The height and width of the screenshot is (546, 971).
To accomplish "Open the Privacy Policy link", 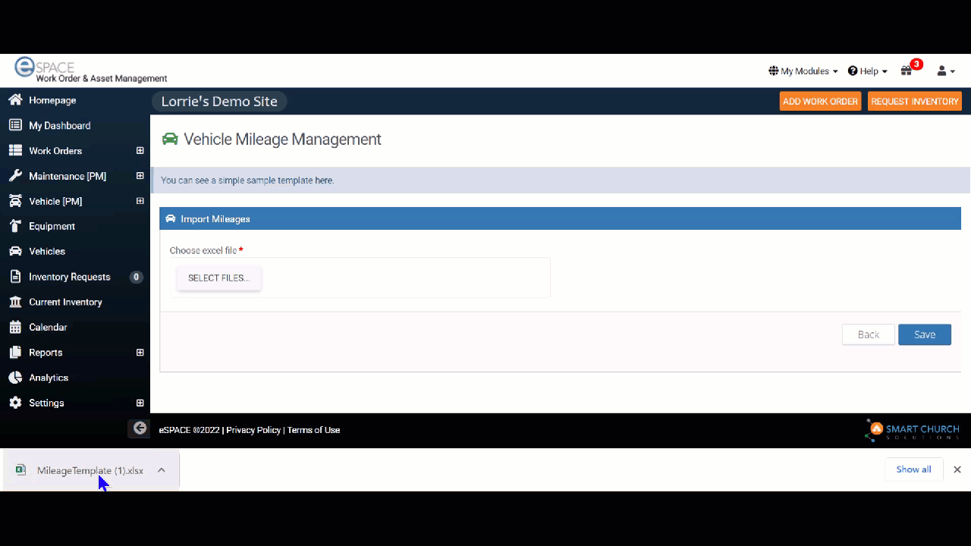I will 253,430.
